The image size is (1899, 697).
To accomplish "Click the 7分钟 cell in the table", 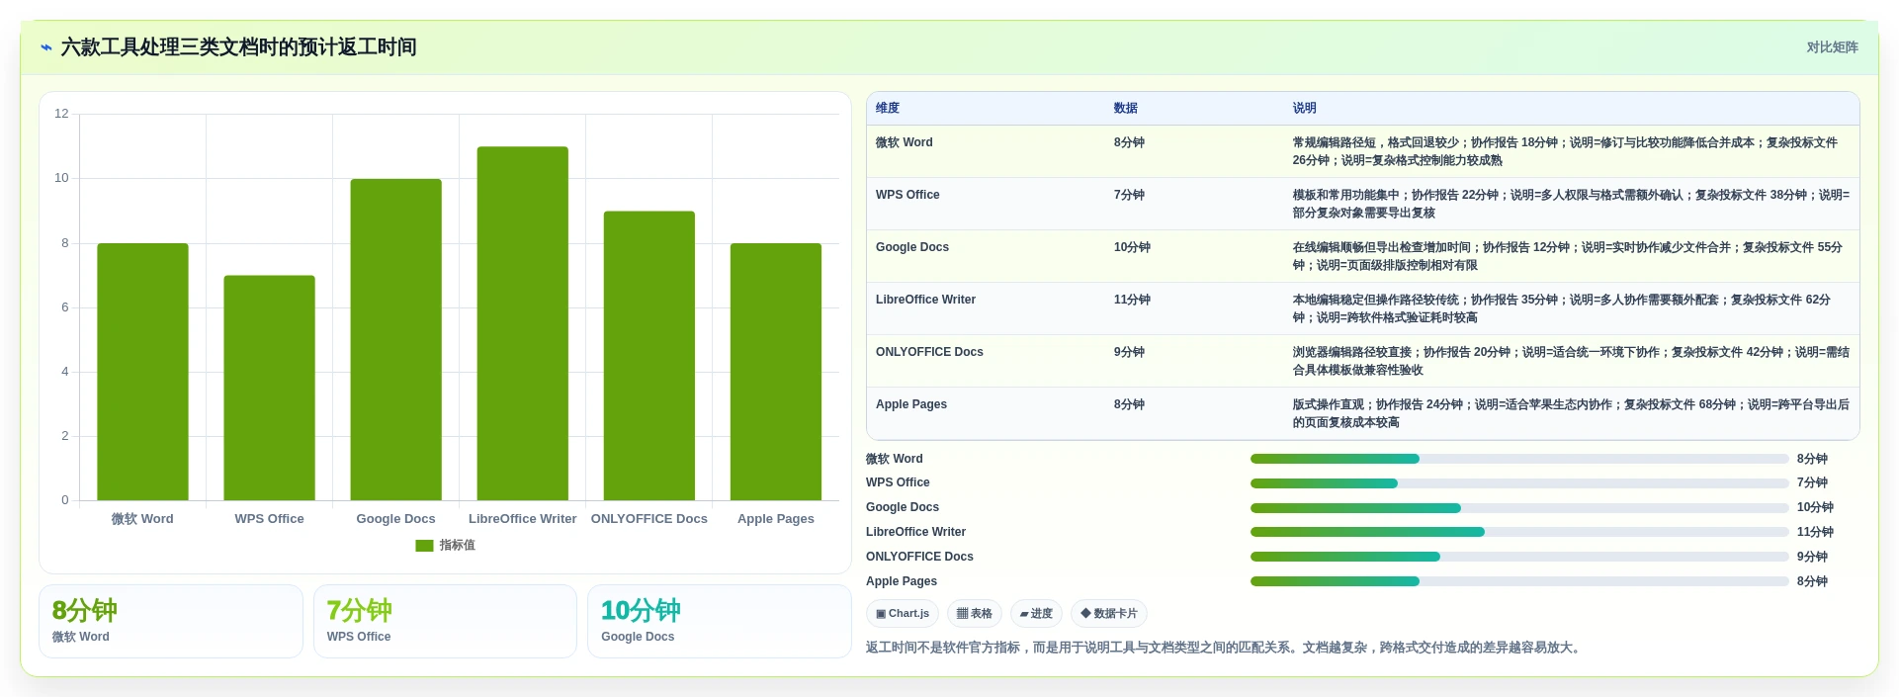I will click(1129, 195).
